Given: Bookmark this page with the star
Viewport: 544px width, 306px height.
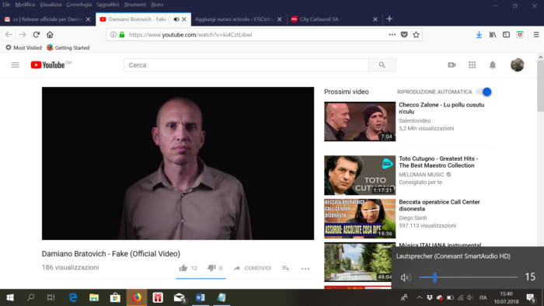Looking at the screenshot, I should pos(416,35).
